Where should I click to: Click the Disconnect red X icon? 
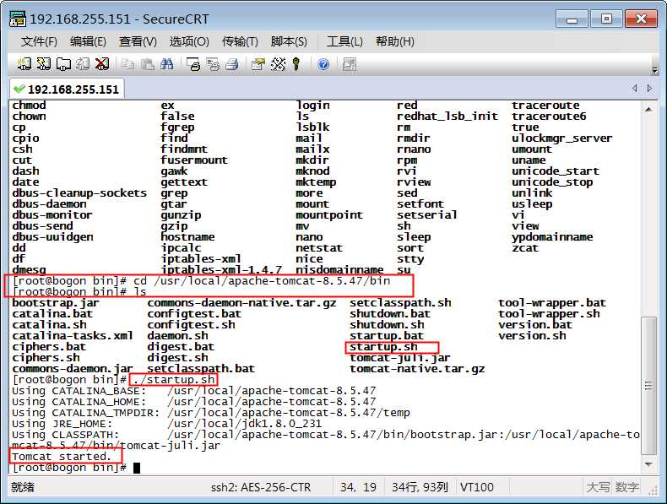[102, 64]
